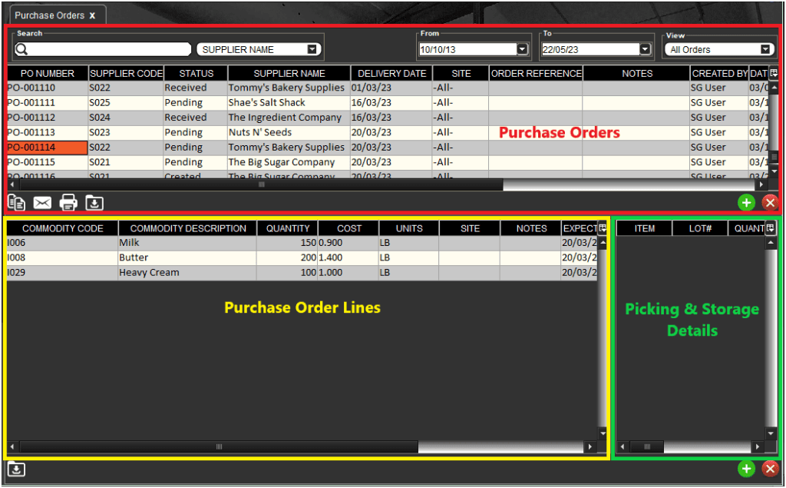This screenshot has height=488, width=786.
Task: Delete order line with bottom red X
Action: [x=771, y=469]
